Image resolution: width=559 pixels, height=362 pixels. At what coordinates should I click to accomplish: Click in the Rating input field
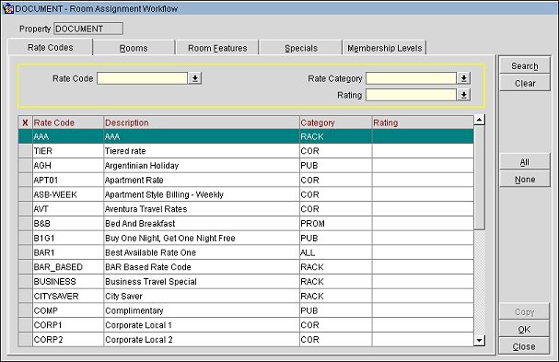click(x=411, y=95)
